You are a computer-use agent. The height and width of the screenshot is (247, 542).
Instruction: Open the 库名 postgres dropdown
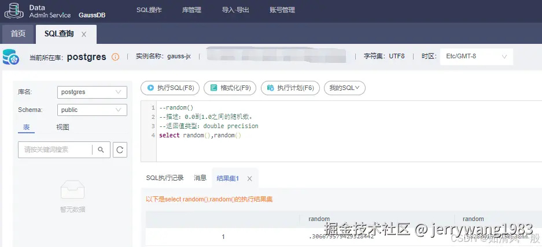pos(92,92)
